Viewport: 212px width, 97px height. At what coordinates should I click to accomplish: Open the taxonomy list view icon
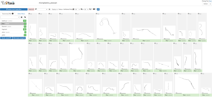21,17
